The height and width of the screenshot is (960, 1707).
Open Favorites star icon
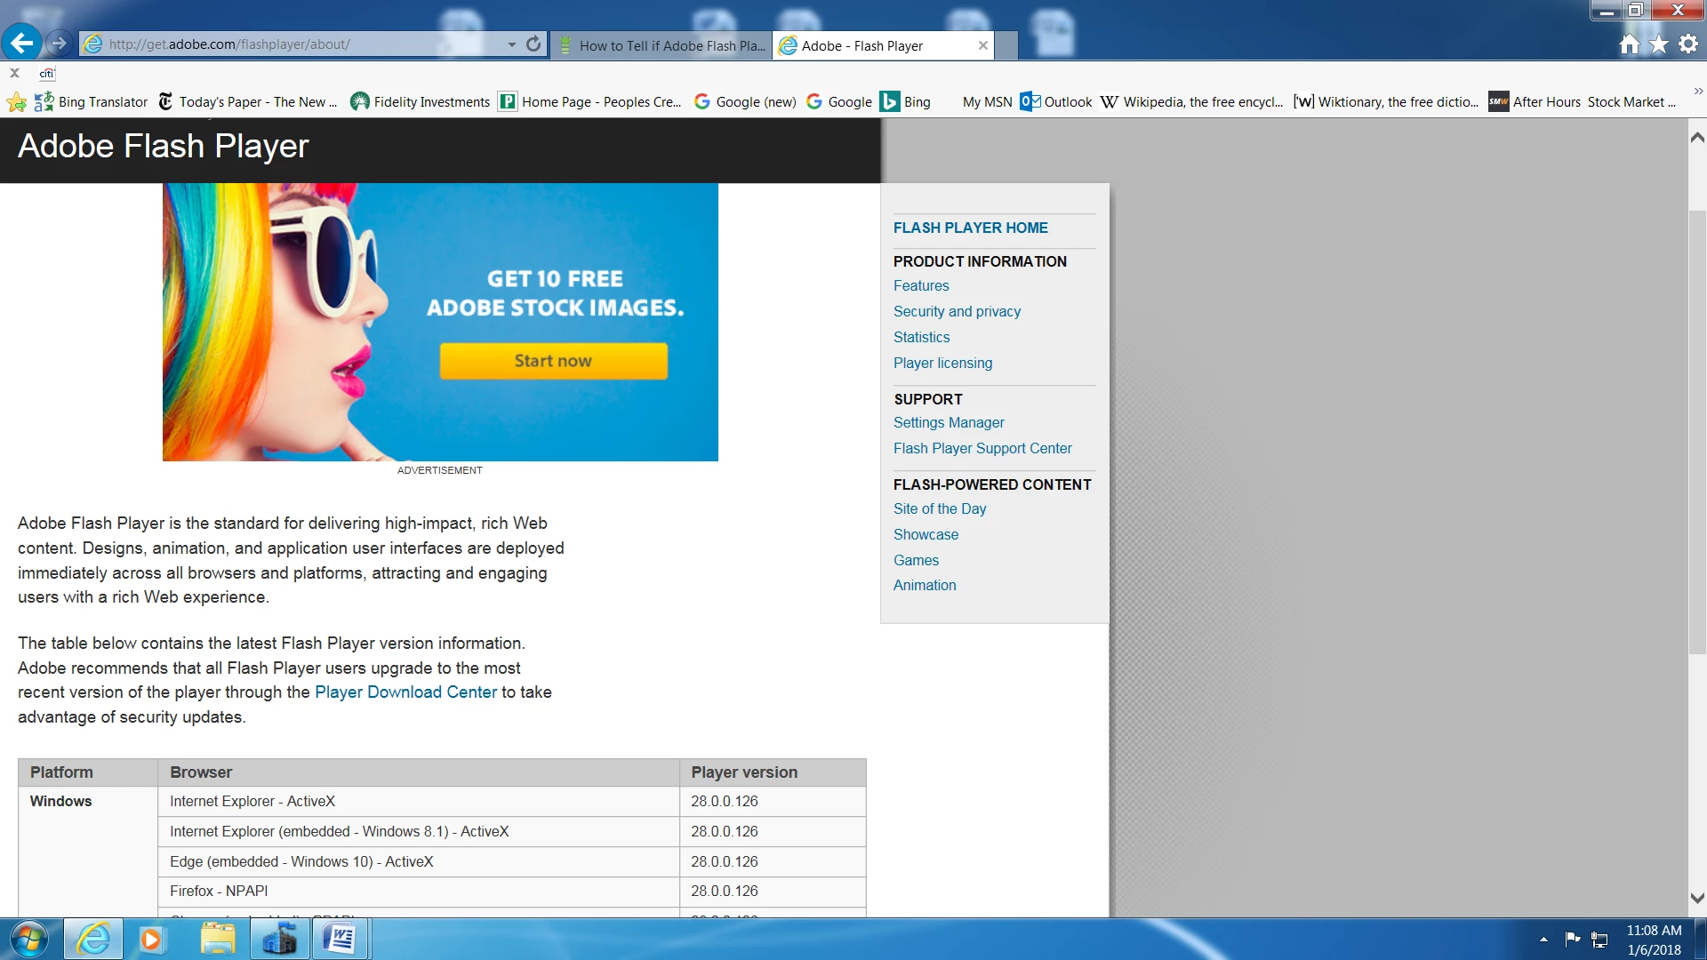1659,44
